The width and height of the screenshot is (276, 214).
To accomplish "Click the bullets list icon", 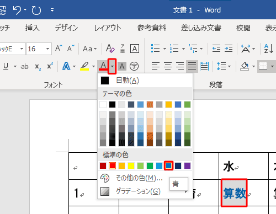I will (156, 49).
